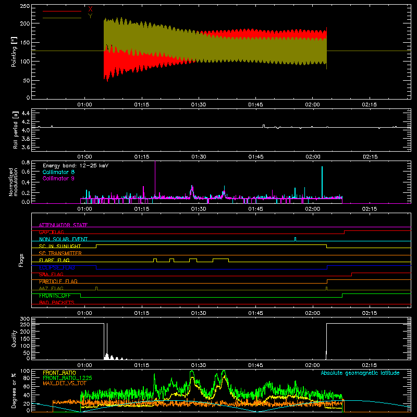Click 'Absolute geomagnetic latitude' label
The width and height of the screenshot is (417, 417).
pos(360,373)
